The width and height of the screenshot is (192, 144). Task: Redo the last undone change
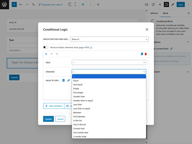point(27,4)
